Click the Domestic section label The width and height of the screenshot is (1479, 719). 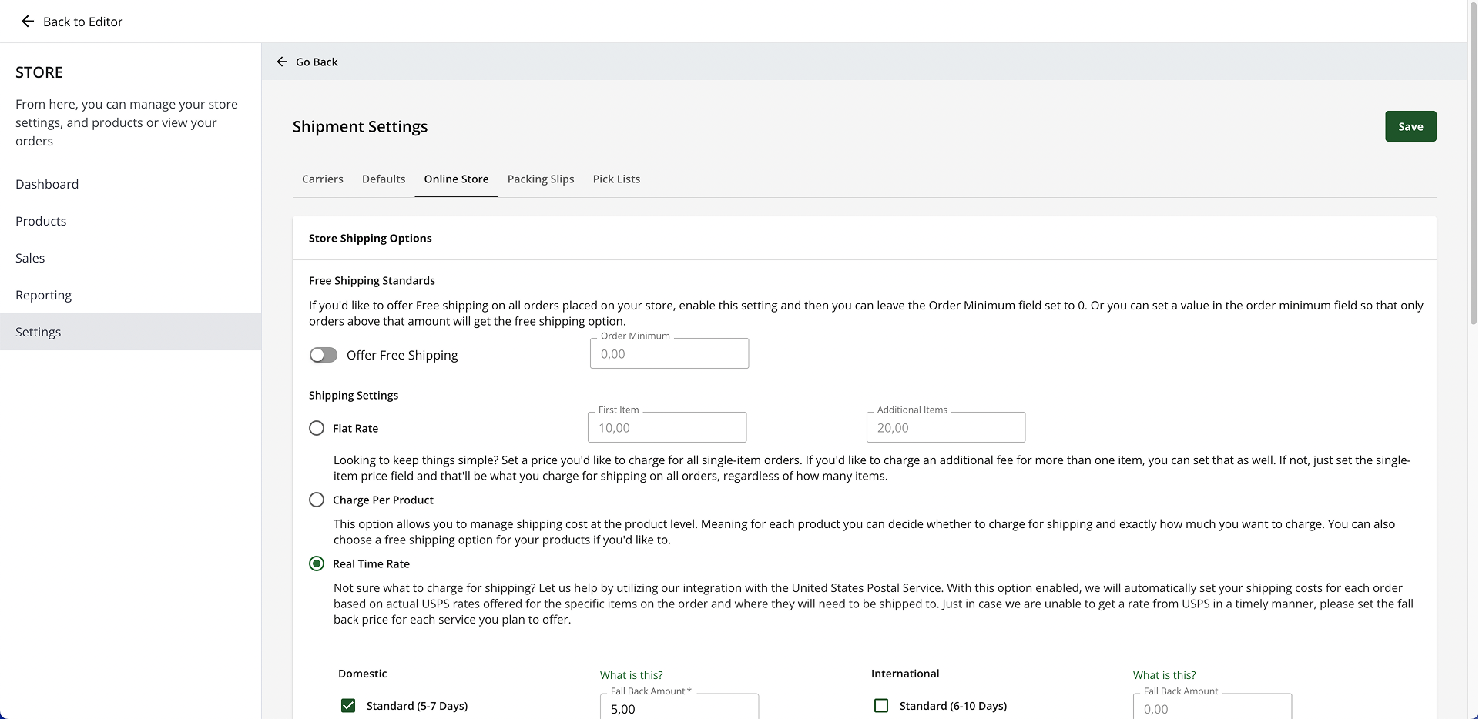point(363,674)
